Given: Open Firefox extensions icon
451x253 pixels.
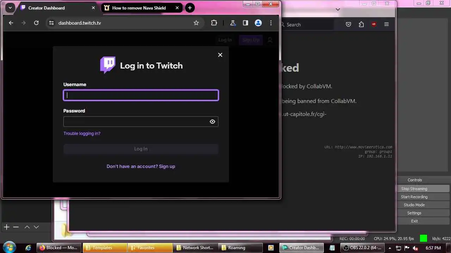Looking at the screenshot, I should click(361, 24).
